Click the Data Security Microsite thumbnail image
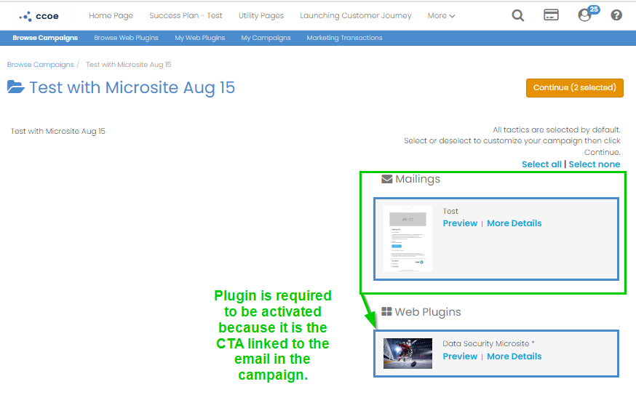This screenshot has width=636, height=419. tap(408, 354)
